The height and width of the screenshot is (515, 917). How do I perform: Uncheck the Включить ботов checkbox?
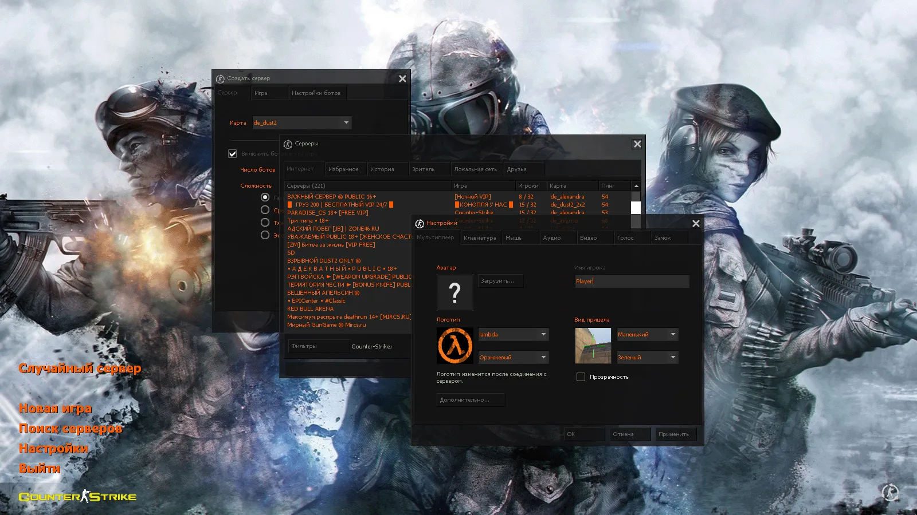coord(232,153)
